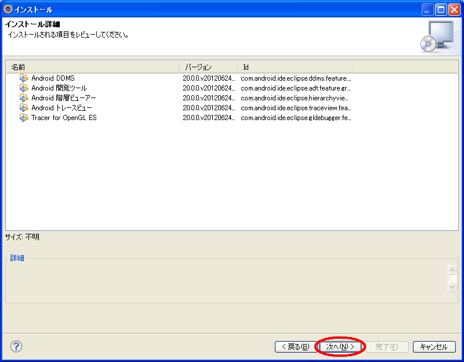The height and width of the screenshot is (362, 464).
Task: Cancel the install with キャンセル button
Action: pos(434,347)
